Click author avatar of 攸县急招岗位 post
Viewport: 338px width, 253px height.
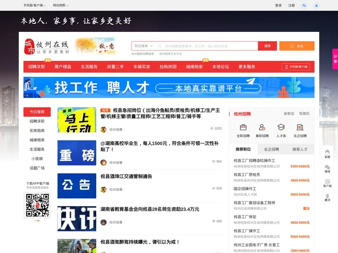pos(103,129)
